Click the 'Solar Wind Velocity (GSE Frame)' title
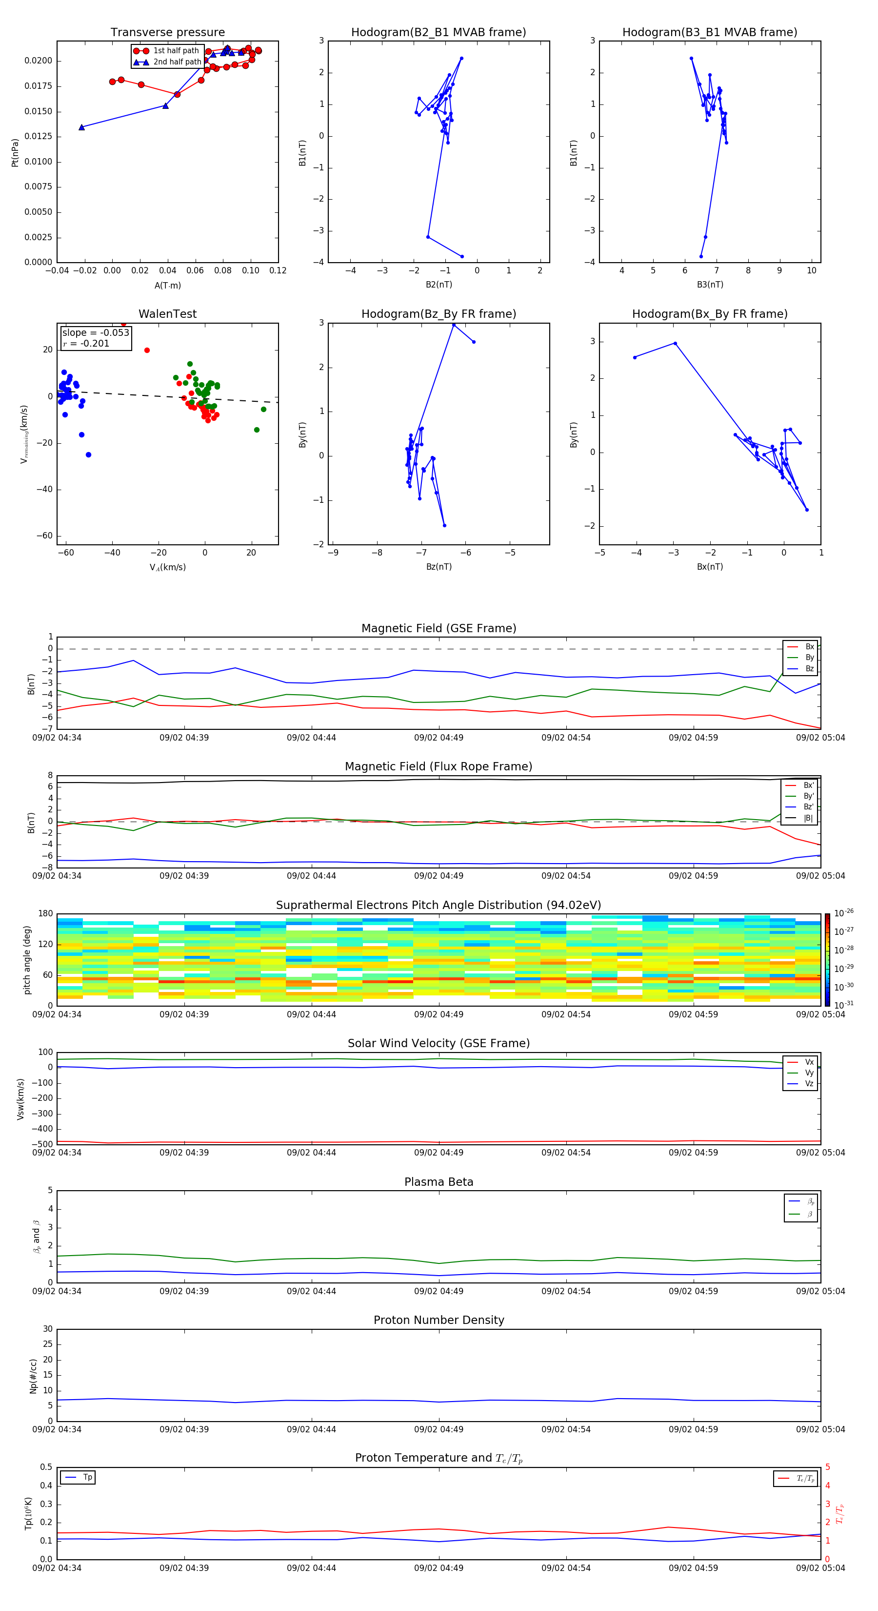The image size is (878, 1611). (x=439, y=1043)
